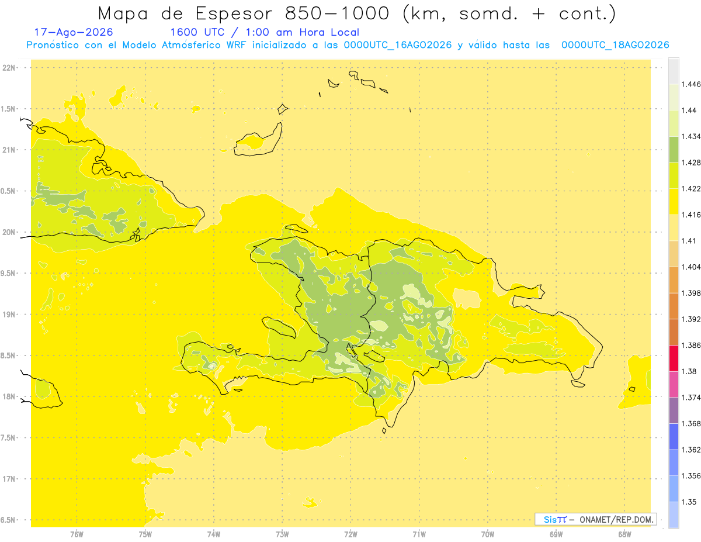701x542 pixels.
Task: Click the legend value 1.416
Action: coord(692,215)
